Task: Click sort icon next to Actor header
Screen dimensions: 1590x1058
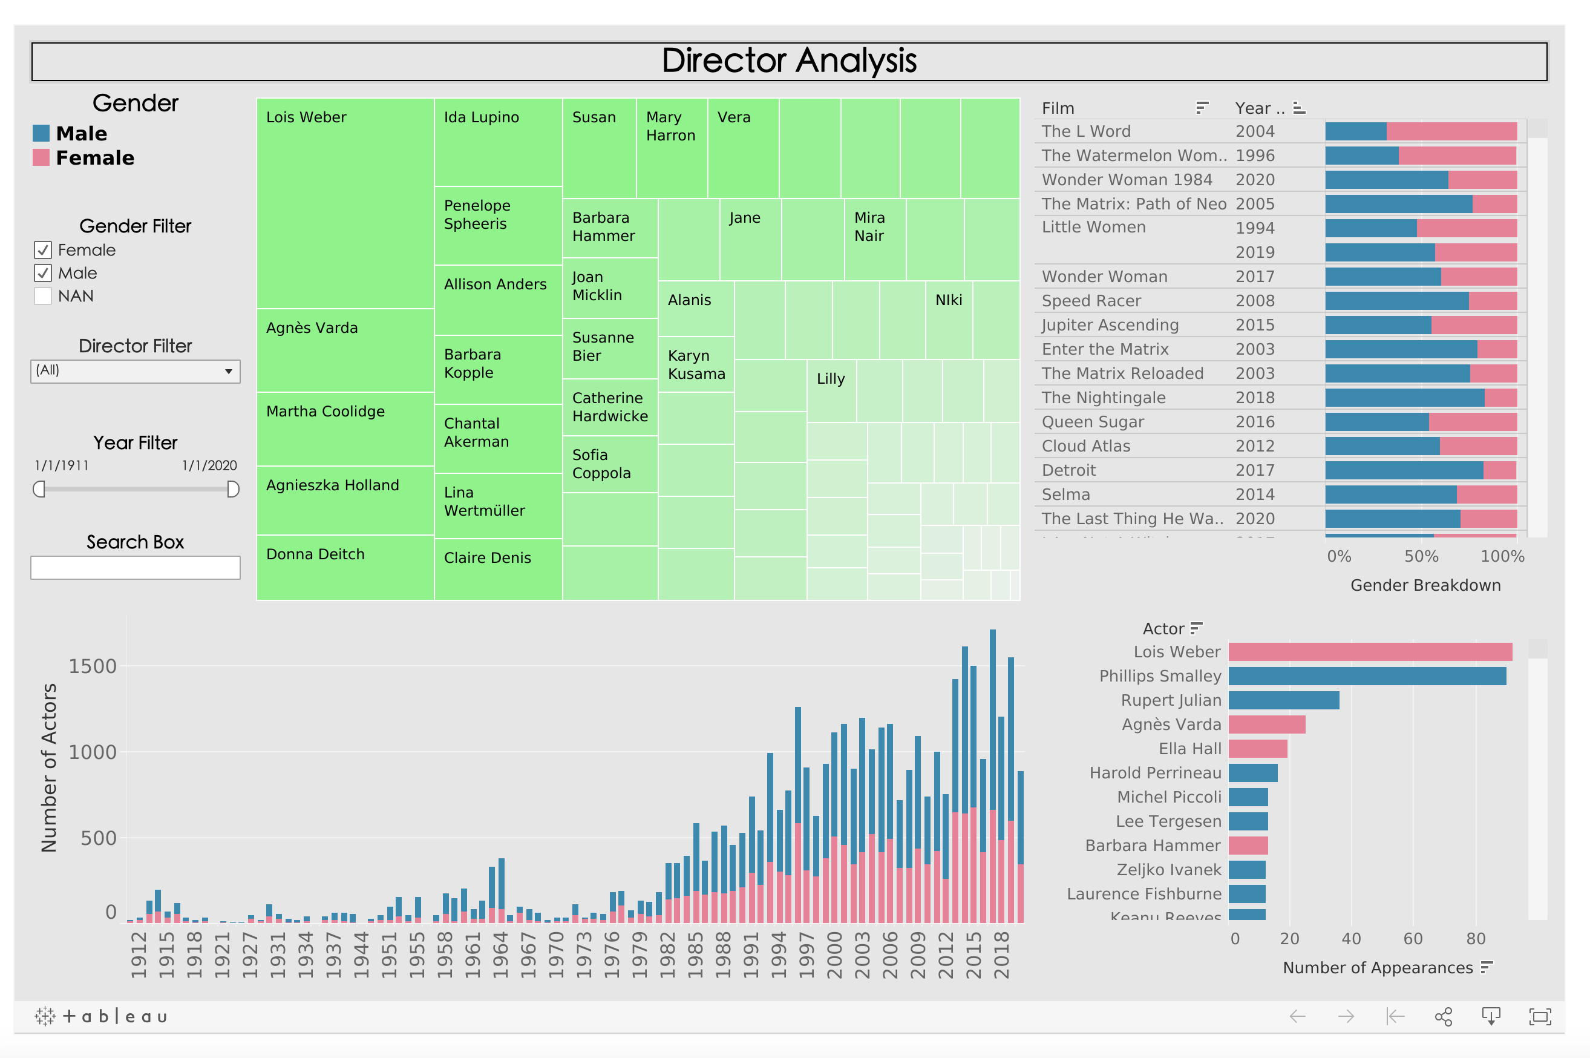Action: pyautogui.click(x=1196, y=628)
